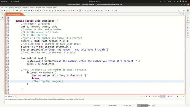This screenshot has width=190, height=107.
Task: Click the terminated guessinggame launch text in Console
Action: (x=44, y=99)
